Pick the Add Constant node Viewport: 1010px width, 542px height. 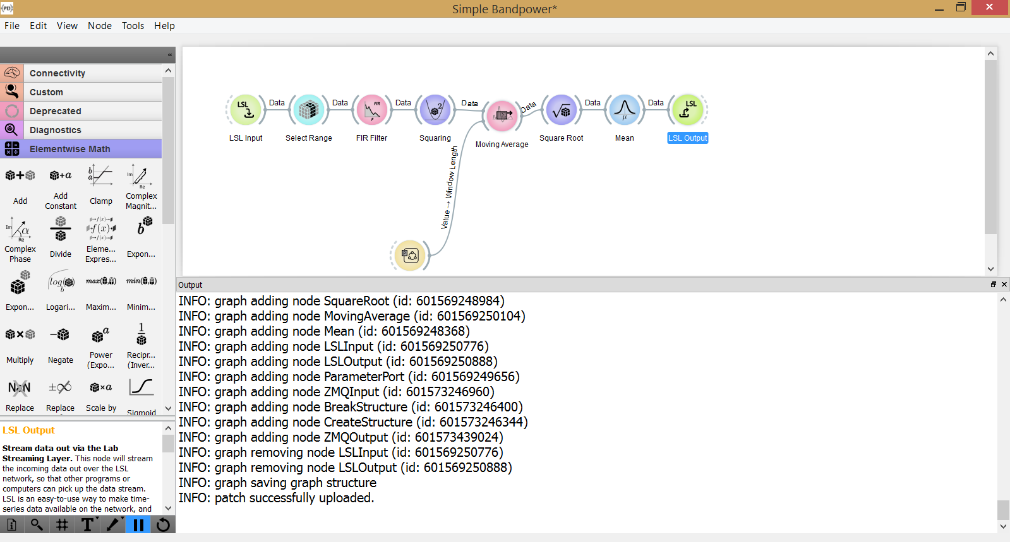[61, 185]
